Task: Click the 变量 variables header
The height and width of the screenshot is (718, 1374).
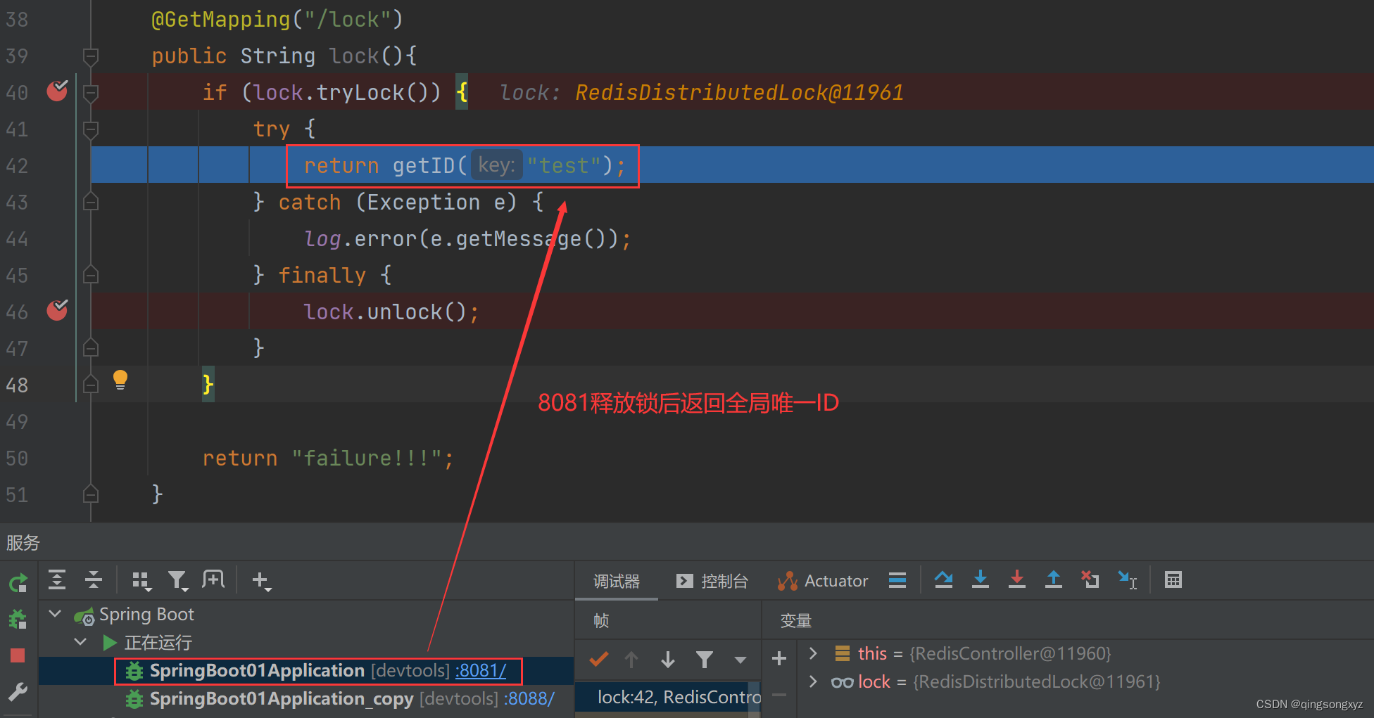Action: [796, 621]
